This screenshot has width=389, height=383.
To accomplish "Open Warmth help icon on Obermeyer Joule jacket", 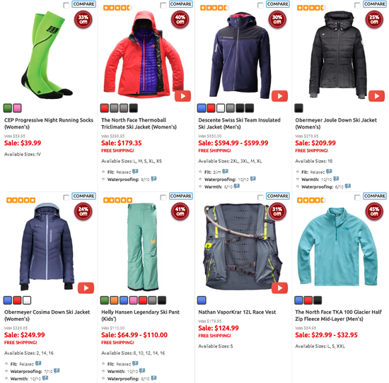I will click(336, 179).
